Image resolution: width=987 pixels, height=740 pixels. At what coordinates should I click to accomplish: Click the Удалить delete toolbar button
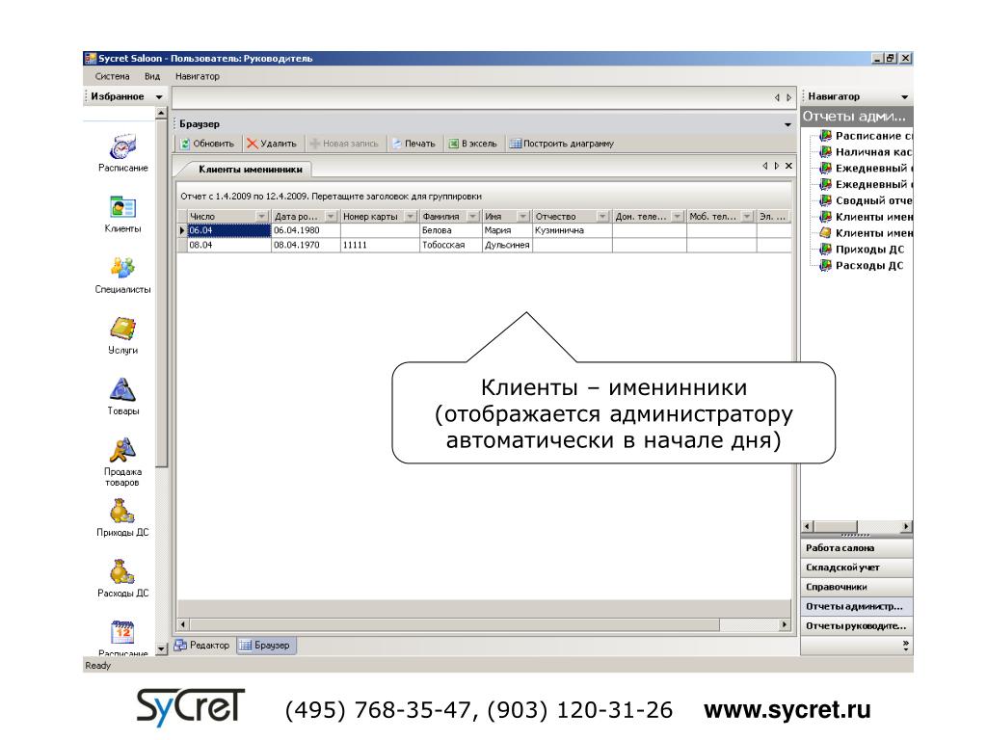tap(271, 144)
